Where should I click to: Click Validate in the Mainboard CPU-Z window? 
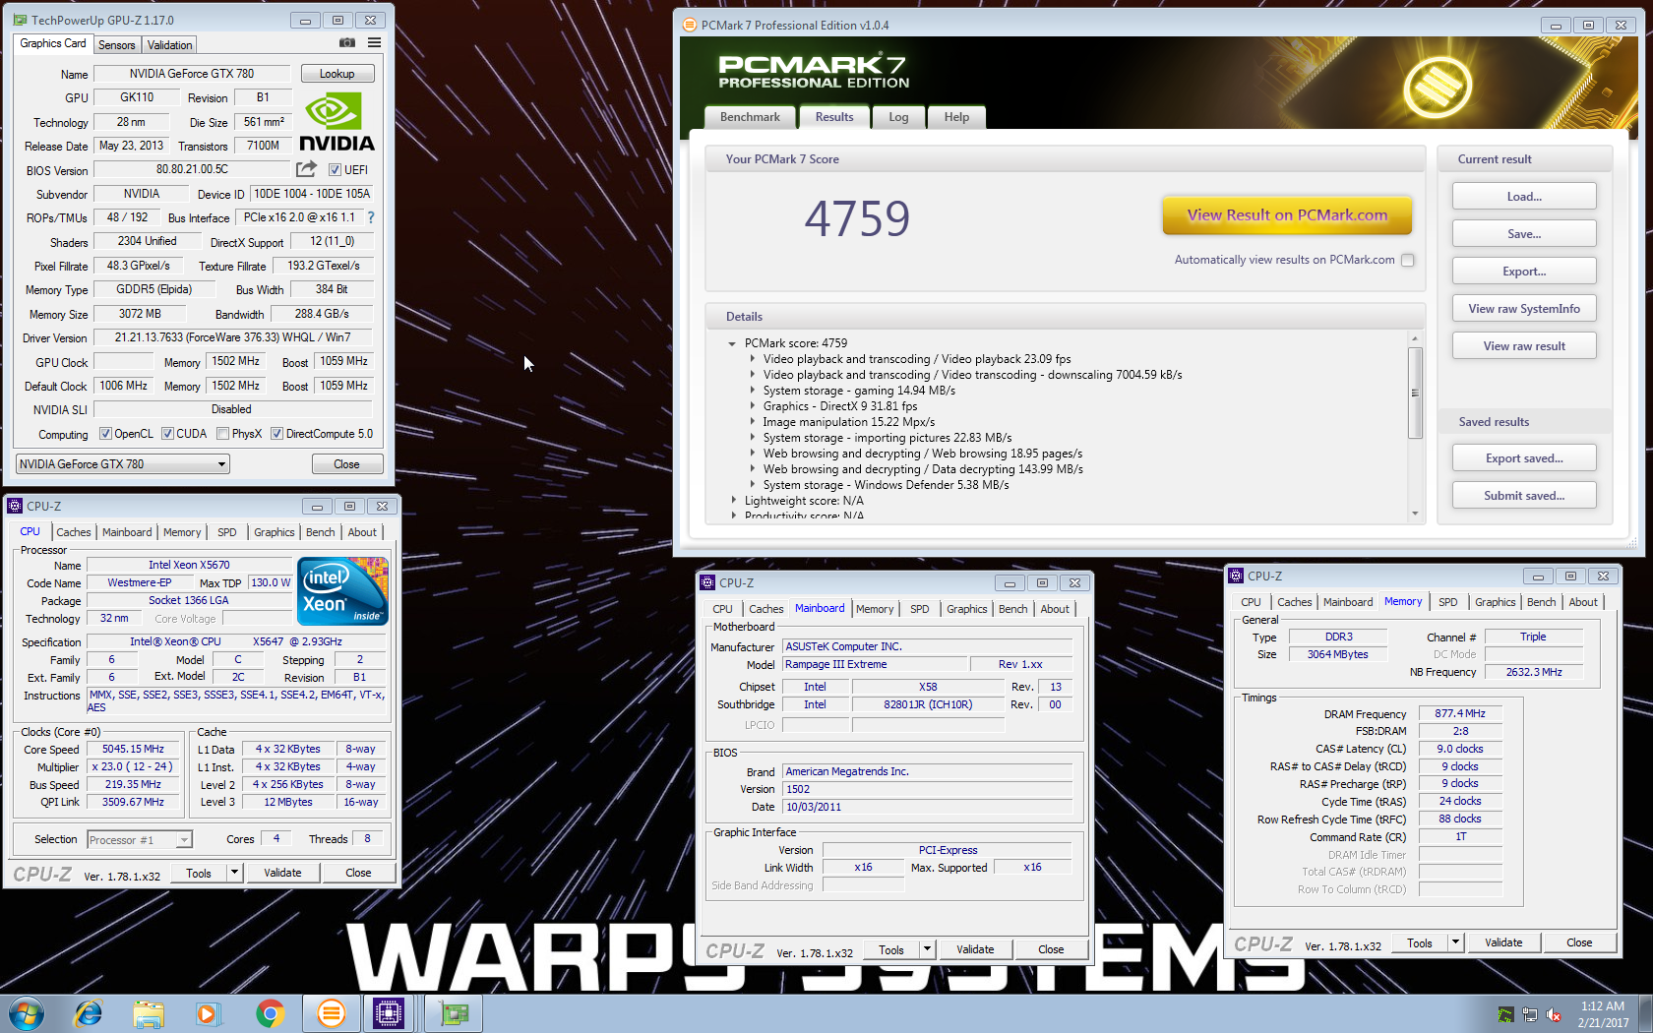pos(975,949)
